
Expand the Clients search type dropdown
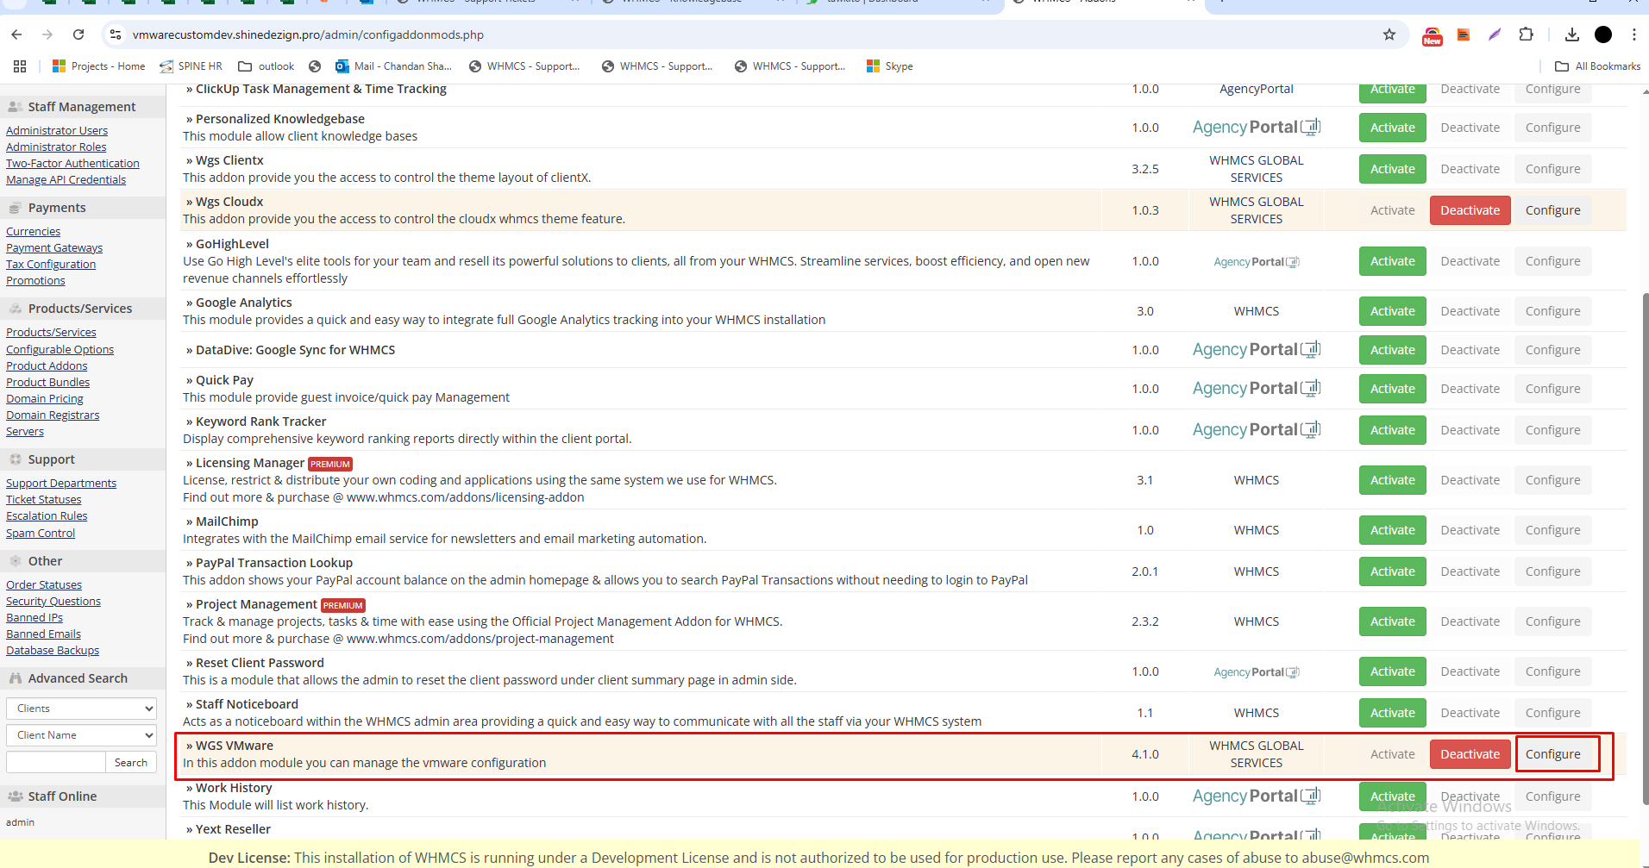coord(81,709)
